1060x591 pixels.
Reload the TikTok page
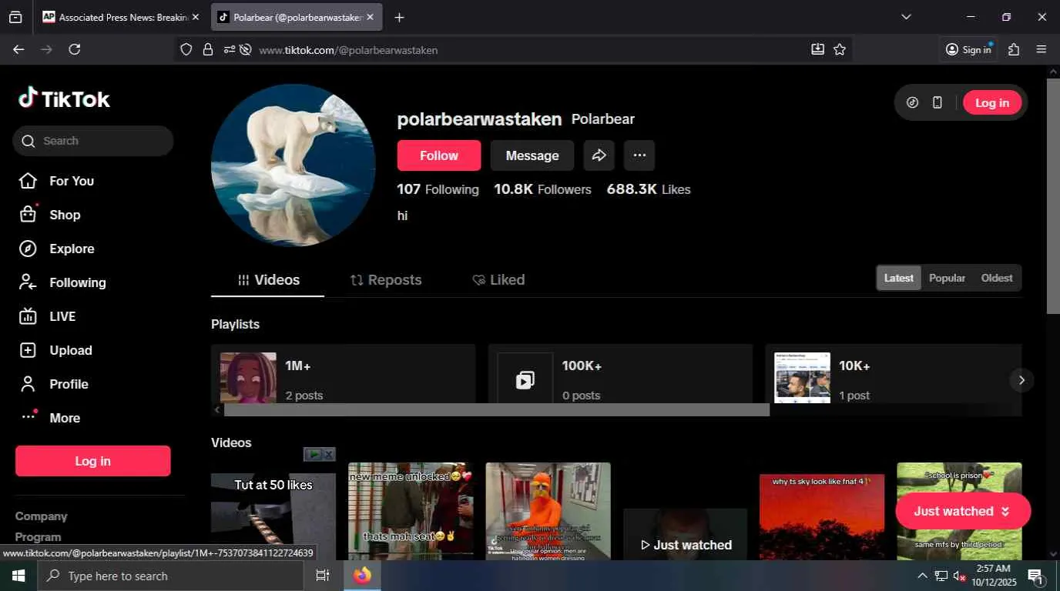[75, 49]
